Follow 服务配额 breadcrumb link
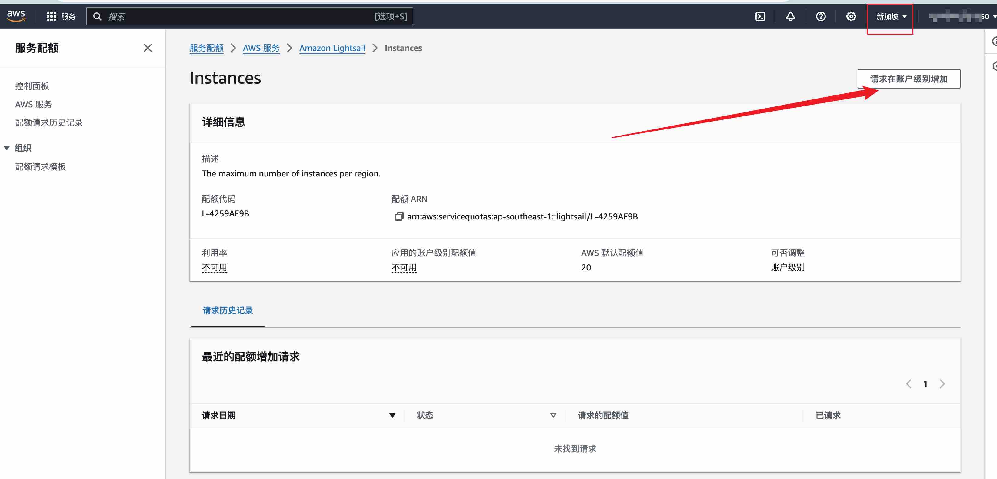The height and width of the screenshot is (479, 997). (206, 48)
